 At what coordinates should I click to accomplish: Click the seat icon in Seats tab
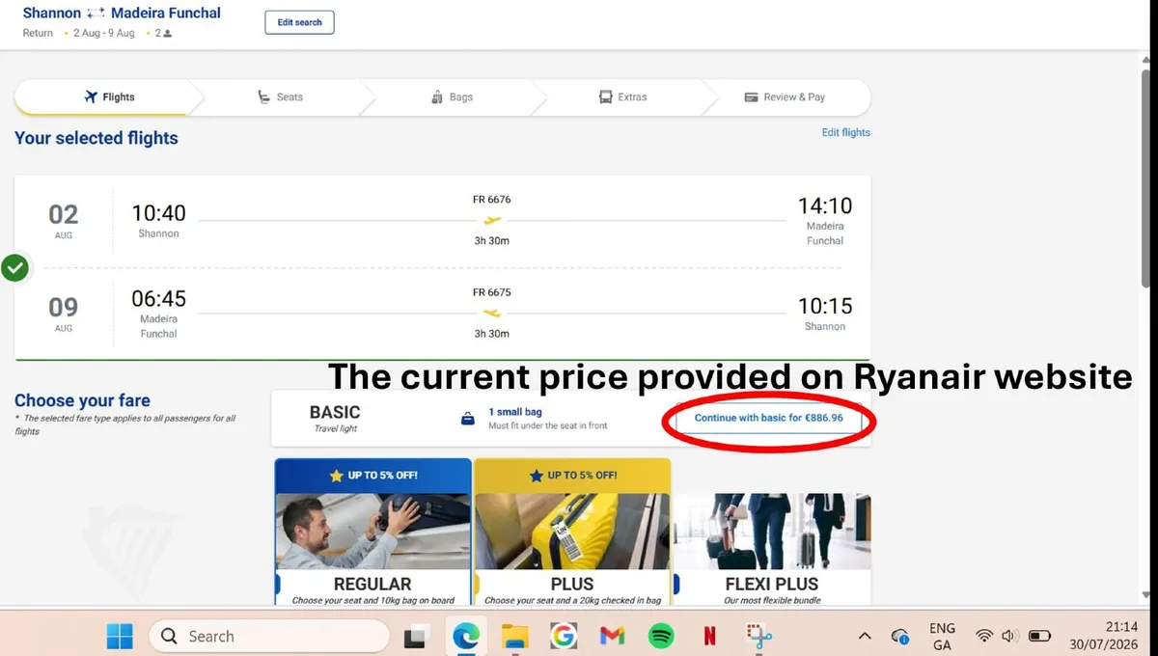click(264, 97)
